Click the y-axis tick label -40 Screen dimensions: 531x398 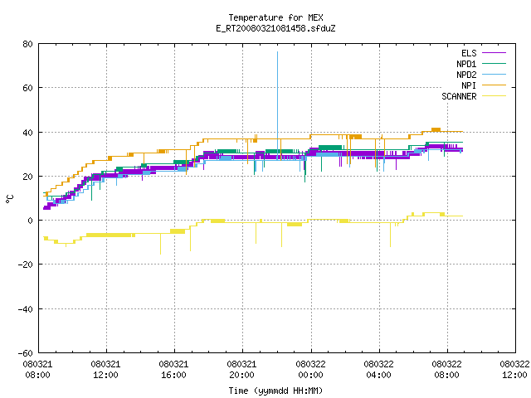click(26, 309)
